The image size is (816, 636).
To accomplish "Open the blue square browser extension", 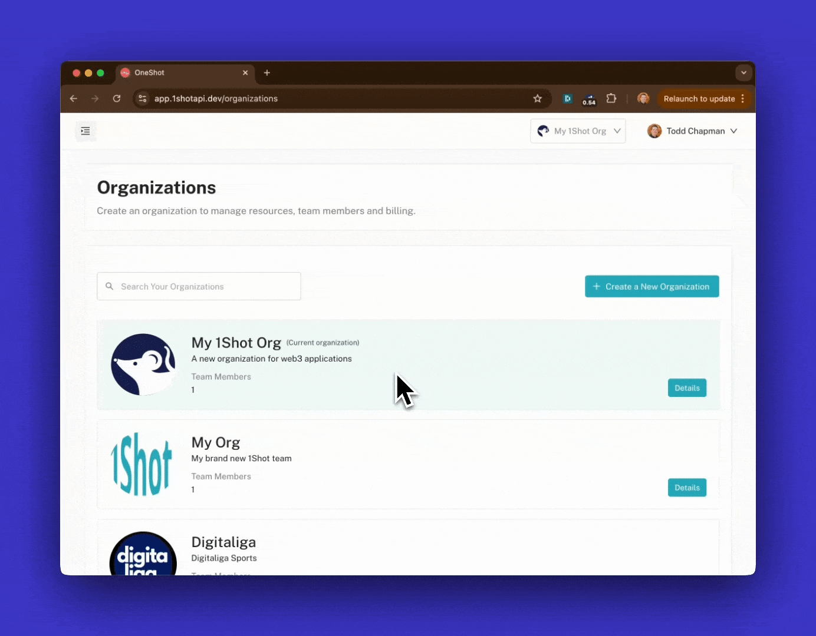I will [567, 98].
